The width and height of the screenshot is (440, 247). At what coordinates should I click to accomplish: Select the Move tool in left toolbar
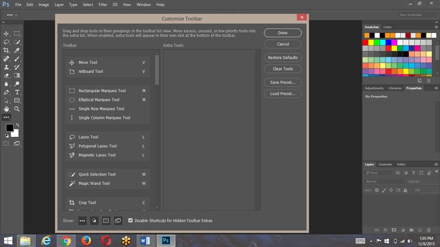click(6, 33)
